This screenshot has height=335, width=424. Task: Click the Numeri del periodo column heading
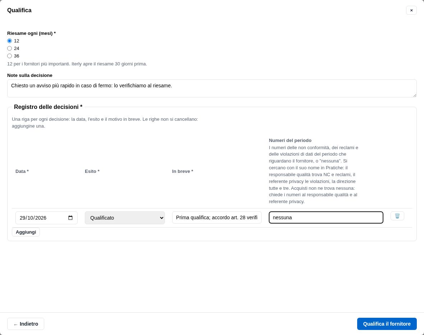290,141
